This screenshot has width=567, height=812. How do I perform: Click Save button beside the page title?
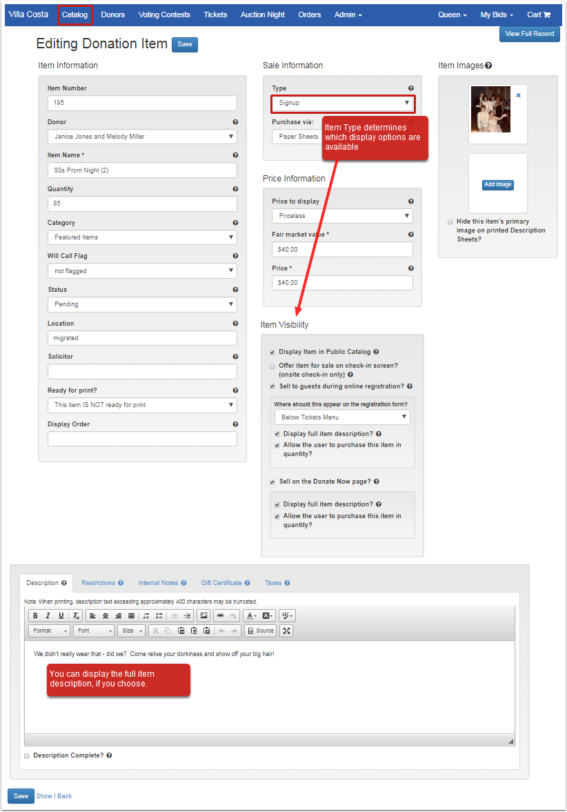click(x=185, y=45)
